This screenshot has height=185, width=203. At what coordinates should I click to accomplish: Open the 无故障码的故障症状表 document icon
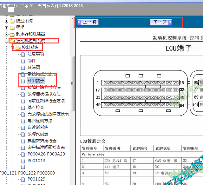23,114
